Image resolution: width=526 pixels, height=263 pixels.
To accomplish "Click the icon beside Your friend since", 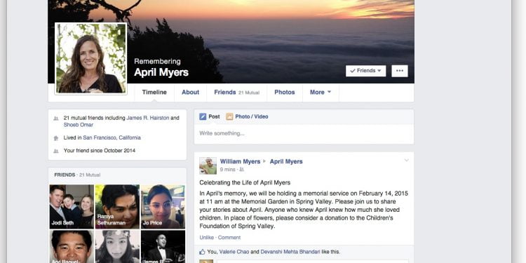I will (x=56, y=151).
